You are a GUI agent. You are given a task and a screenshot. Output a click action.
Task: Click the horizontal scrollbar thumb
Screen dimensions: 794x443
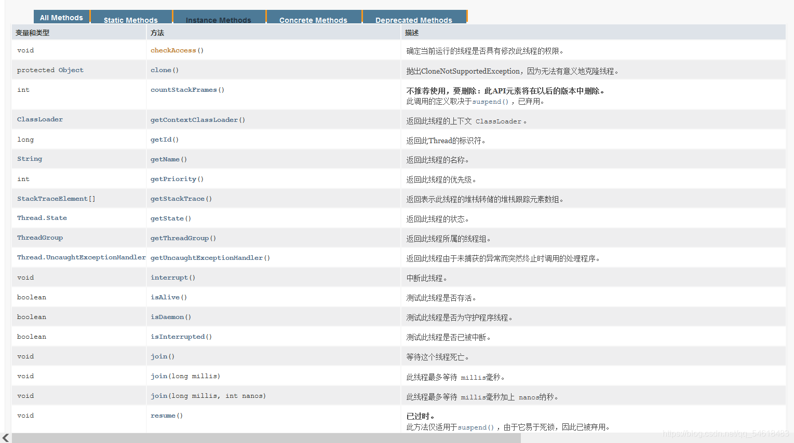pos(266,438)
